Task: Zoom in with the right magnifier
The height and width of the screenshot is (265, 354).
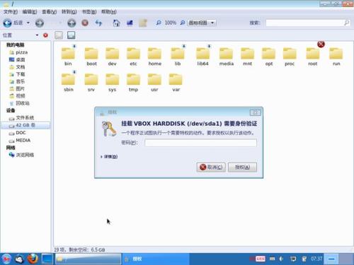Action: point(183,23)
